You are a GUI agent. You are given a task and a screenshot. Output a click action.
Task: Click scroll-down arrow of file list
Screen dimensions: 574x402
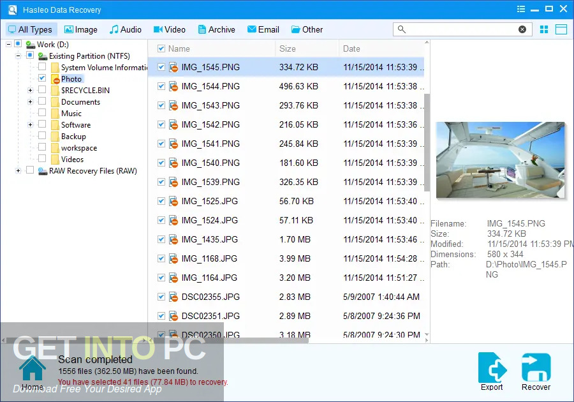(427, 334)
